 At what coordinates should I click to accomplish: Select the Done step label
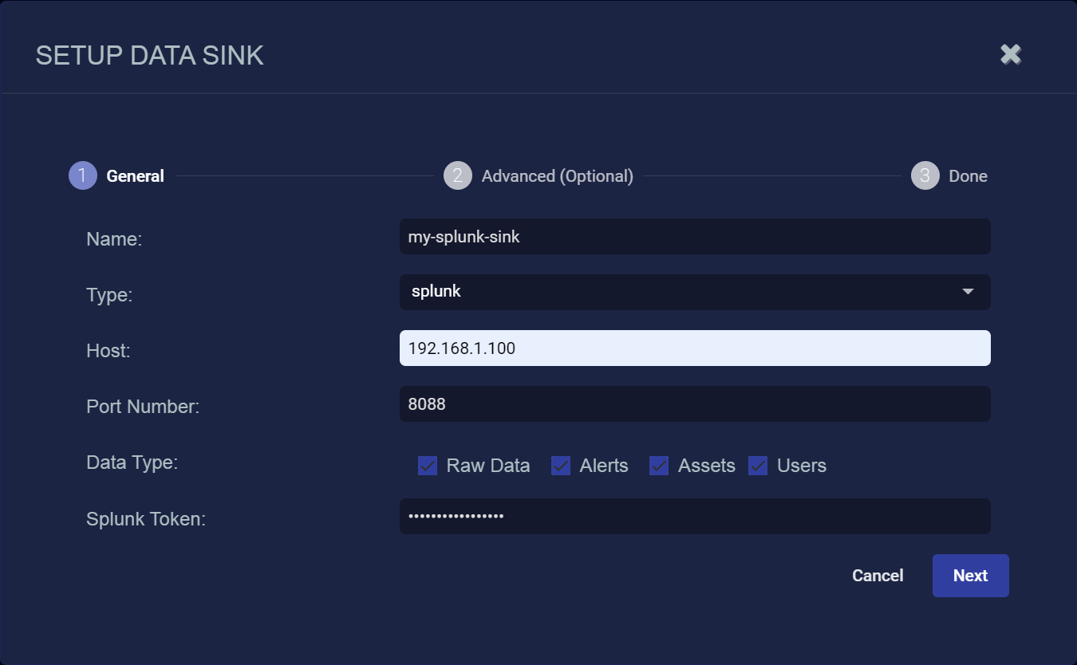[x=968, y=176]
